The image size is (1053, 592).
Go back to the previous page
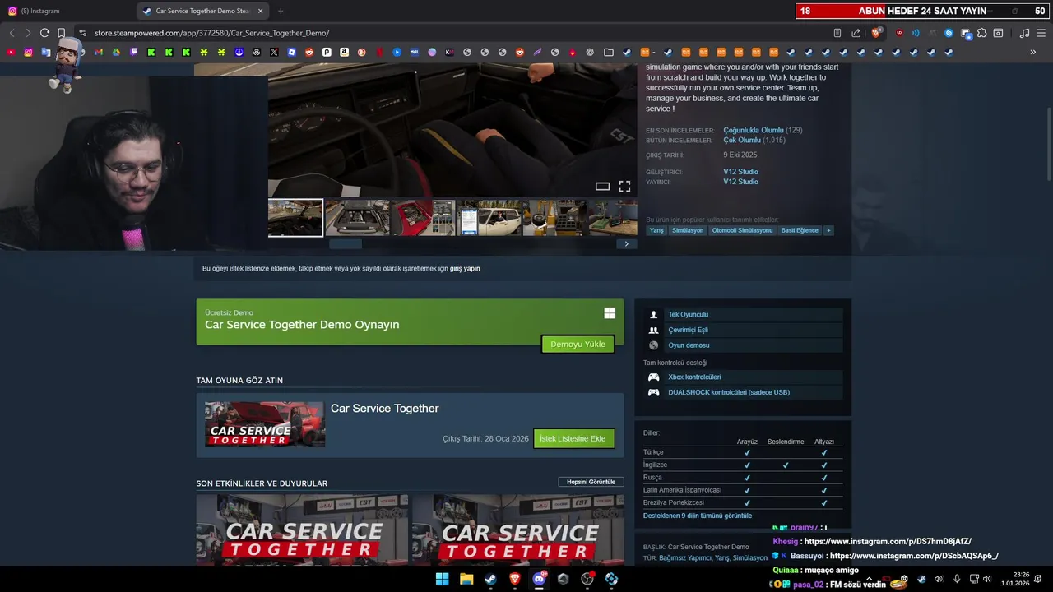click(x=12, y=33)
